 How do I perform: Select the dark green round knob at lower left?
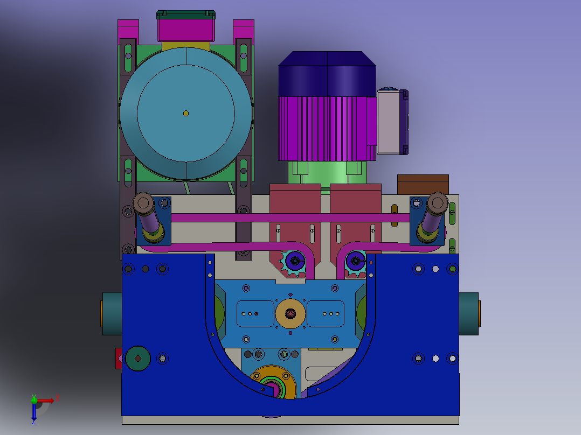coord(138,359)
